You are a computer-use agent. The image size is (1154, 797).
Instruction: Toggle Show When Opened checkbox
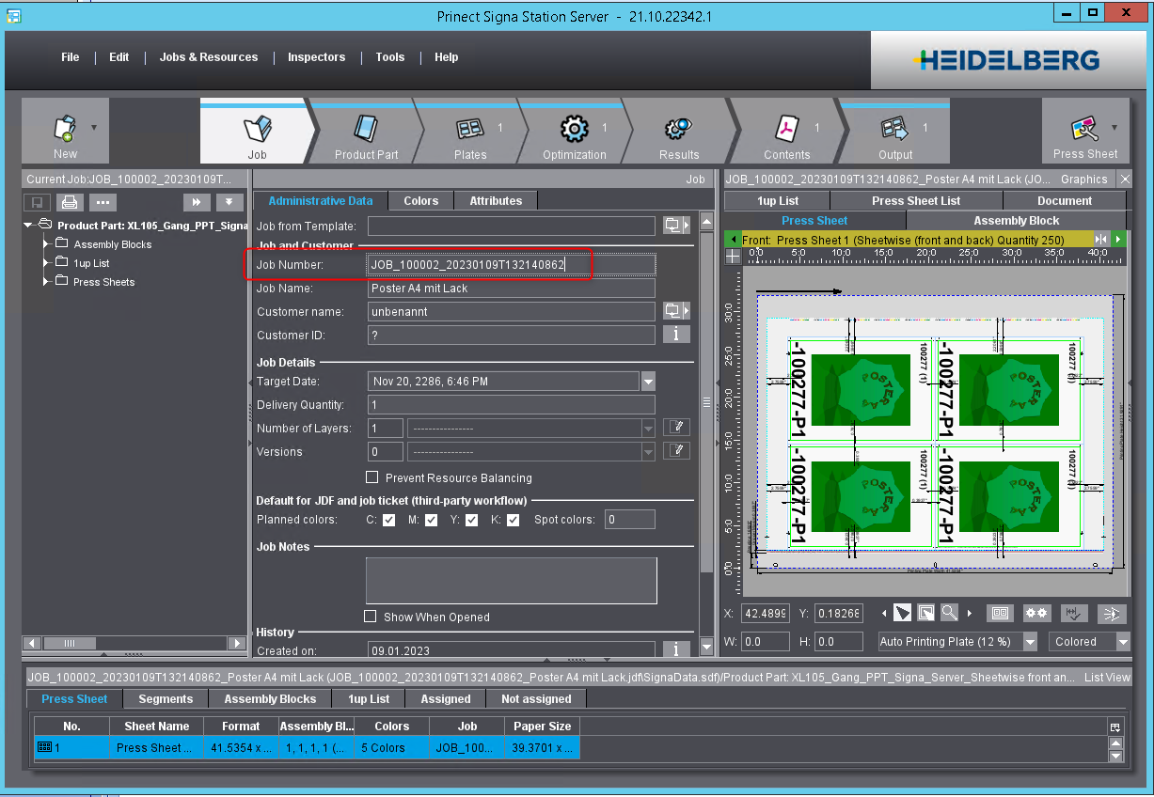click(371, 617)
